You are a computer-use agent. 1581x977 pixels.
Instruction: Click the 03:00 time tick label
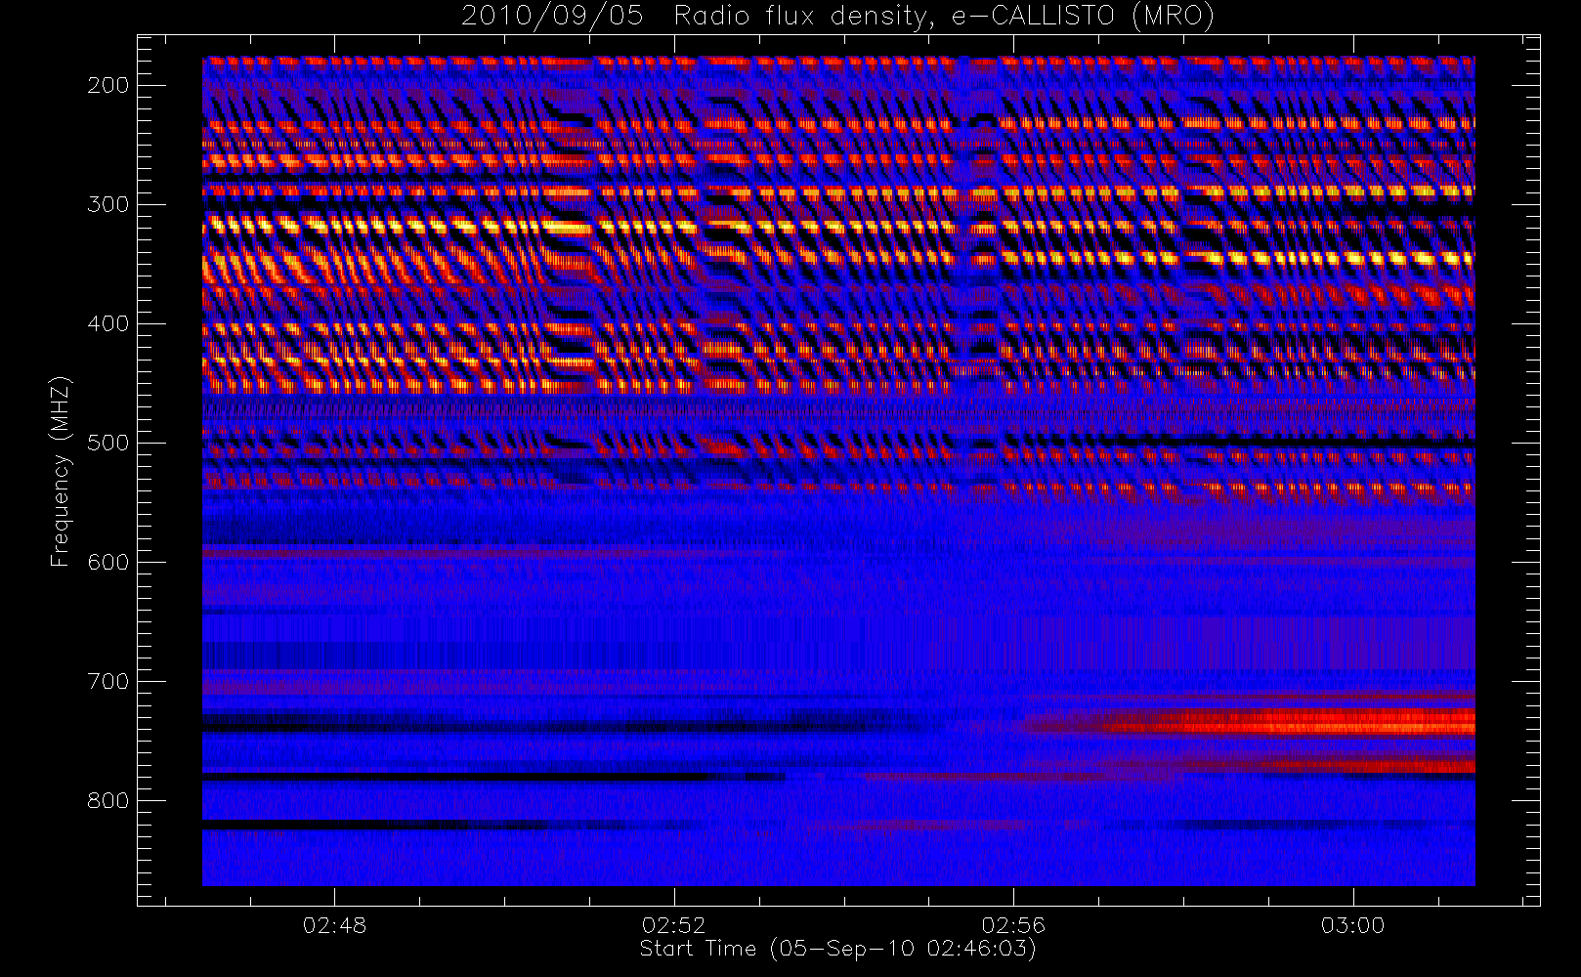(x=1353, y=925)
